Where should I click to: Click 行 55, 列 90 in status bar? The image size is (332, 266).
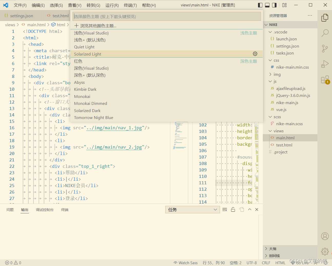tap(214, 263)
